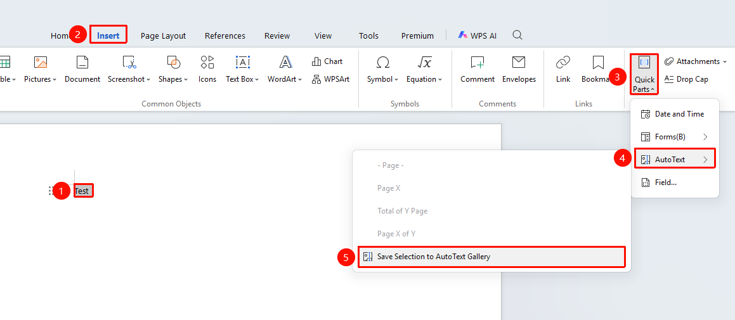Open the References tab

[x=225, y=35]
